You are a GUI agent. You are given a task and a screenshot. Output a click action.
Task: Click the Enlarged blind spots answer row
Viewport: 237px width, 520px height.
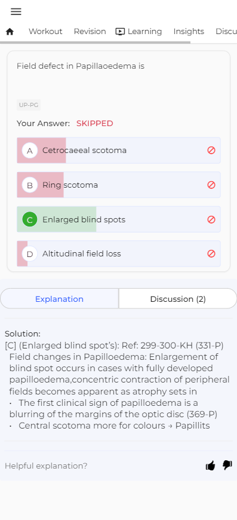tap(118, 219)
